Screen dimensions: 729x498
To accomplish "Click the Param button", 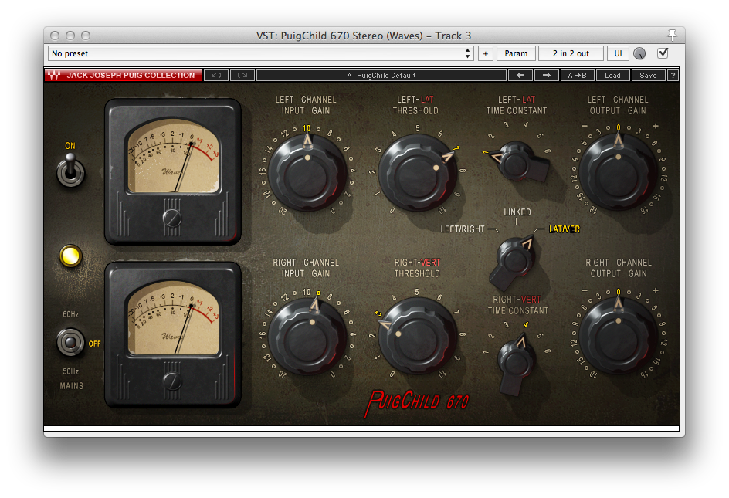I will pyautogui.click(x=516, y=53).
